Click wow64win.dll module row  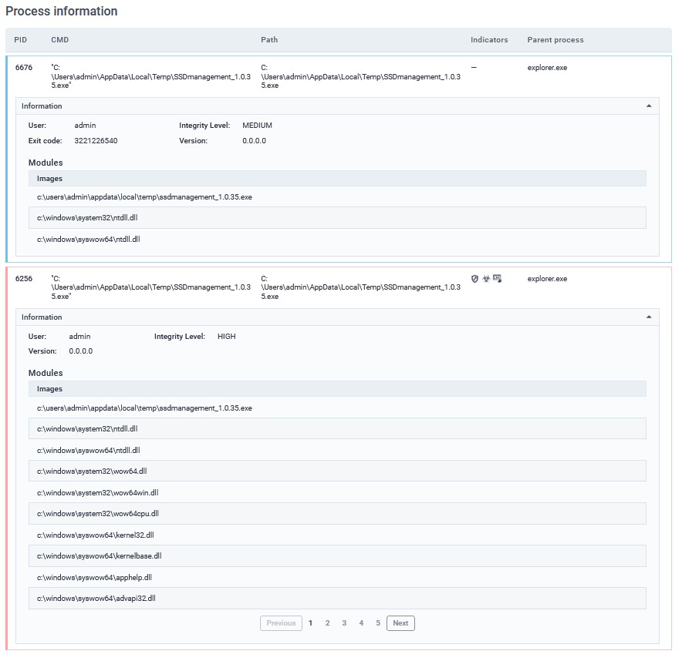click(337, 492)
